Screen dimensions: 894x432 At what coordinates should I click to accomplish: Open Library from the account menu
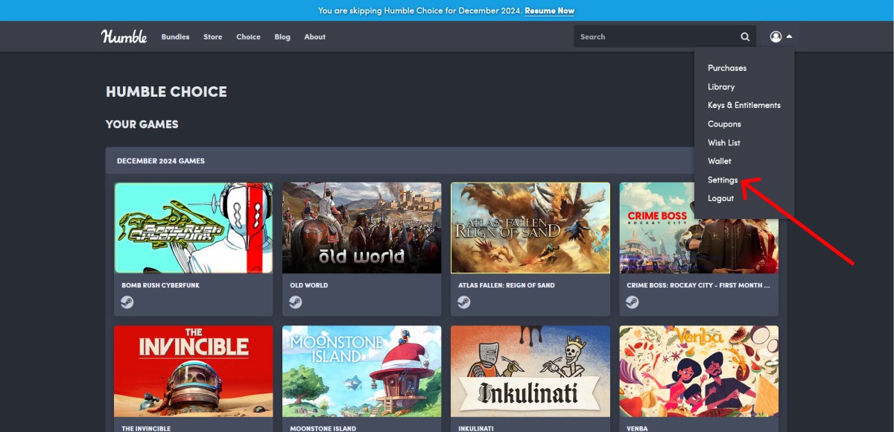(721, 86)
